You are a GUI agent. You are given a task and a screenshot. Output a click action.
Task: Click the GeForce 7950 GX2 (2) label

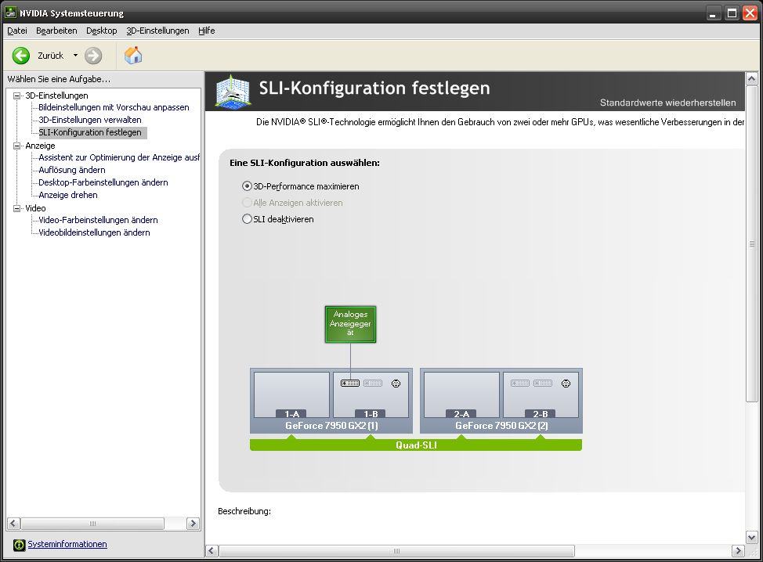(501, 425)
